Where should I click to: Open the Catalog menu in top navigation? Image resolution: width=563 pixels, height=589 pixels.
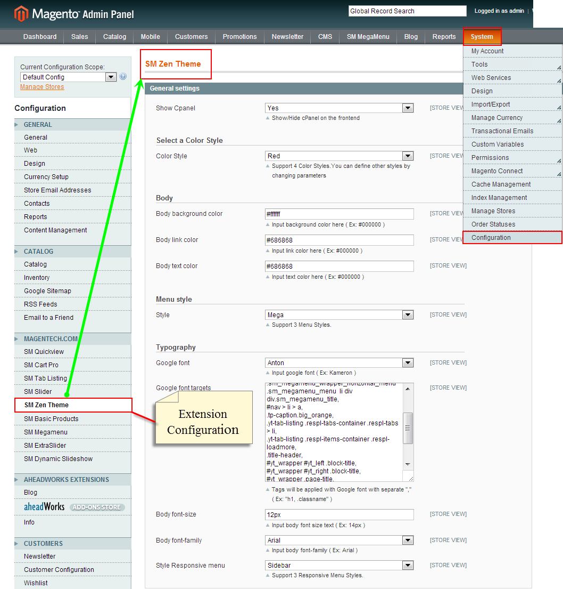click(x=114, y=36)
